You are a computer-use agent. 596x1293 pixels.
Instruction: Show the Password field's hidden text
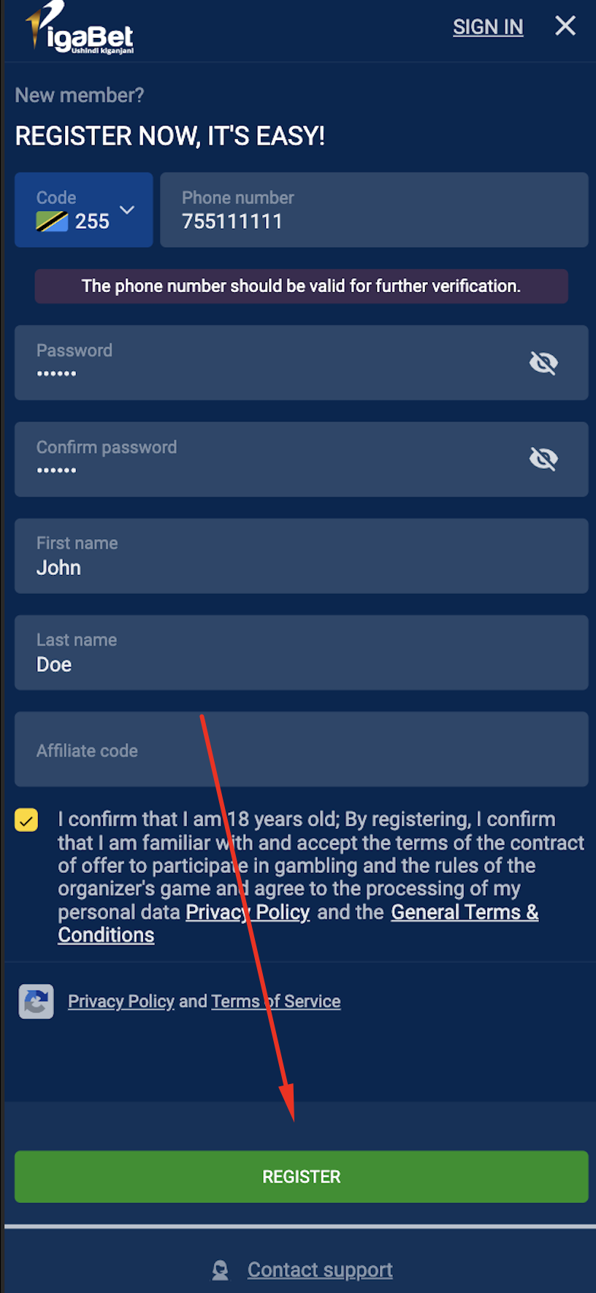[543, 362]
